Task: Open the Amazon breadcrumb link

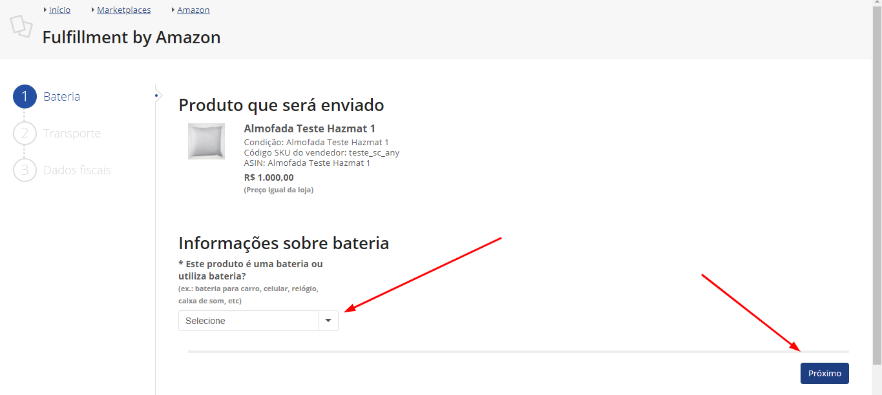Action: (193, 10)
